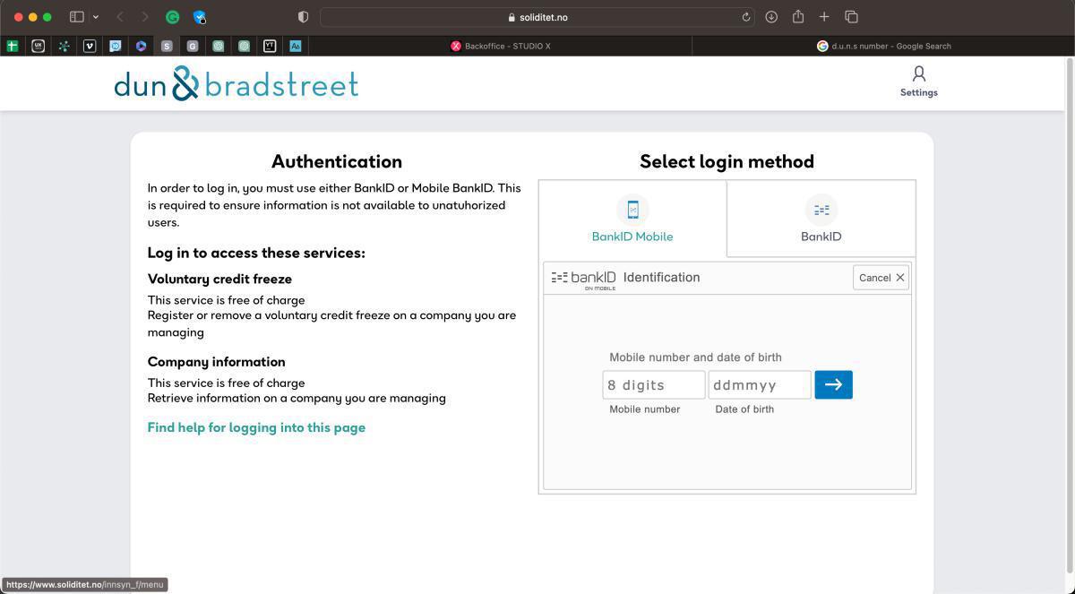
Task: Cancel the BankID identification
Action: [x=881, y=278]
